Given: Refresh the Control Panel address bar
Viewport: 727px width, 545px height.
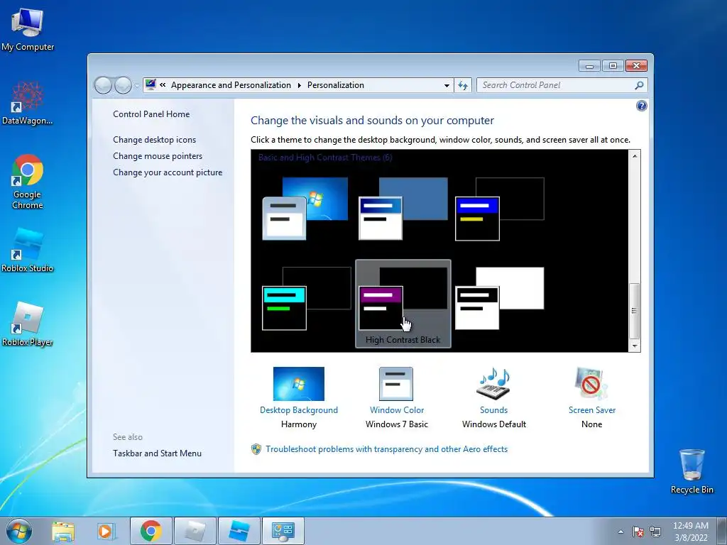Looking at the screenshot, I should click(x=463, y=85).
